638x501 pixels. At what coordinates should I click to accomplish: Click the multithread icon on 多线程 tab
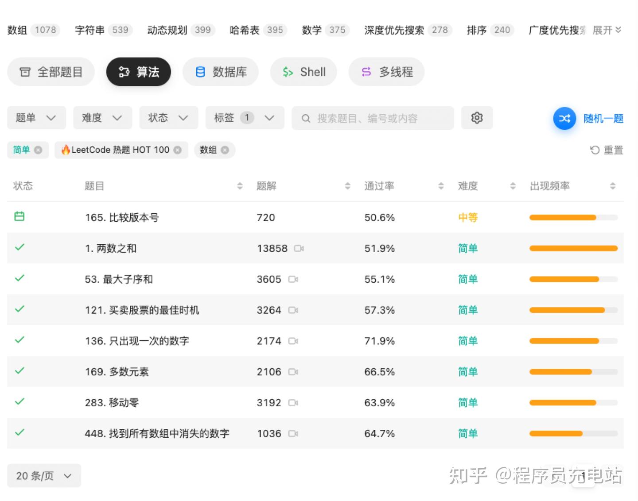[x=366, y=72]
